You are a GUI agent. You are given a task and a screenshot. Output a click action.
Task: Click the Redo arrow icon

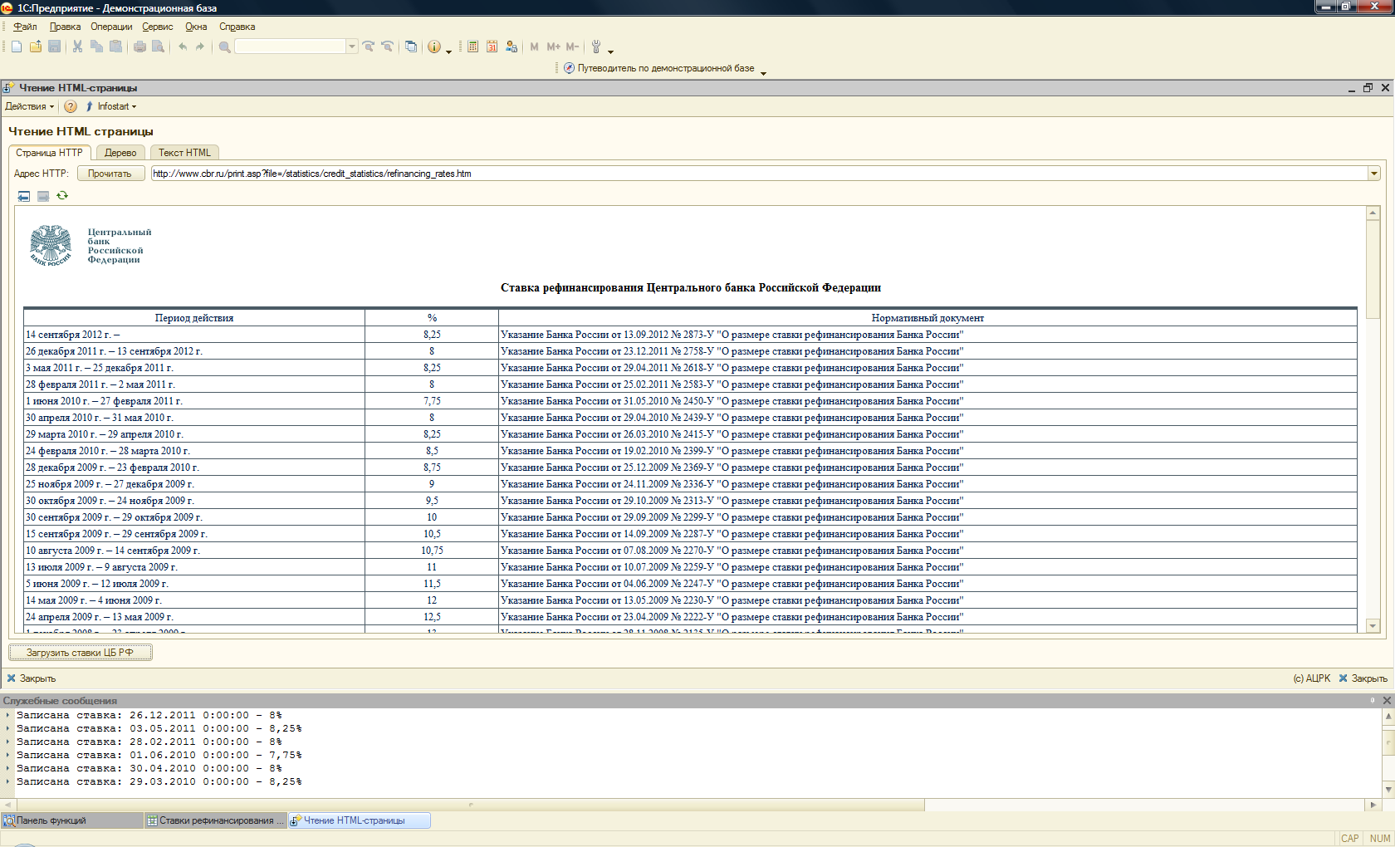click(x=200, y=47)
